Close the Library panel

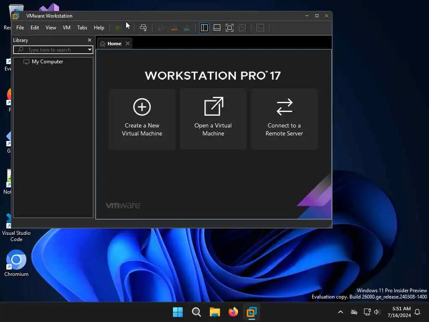pyautogui.click(x=90, y=40)
